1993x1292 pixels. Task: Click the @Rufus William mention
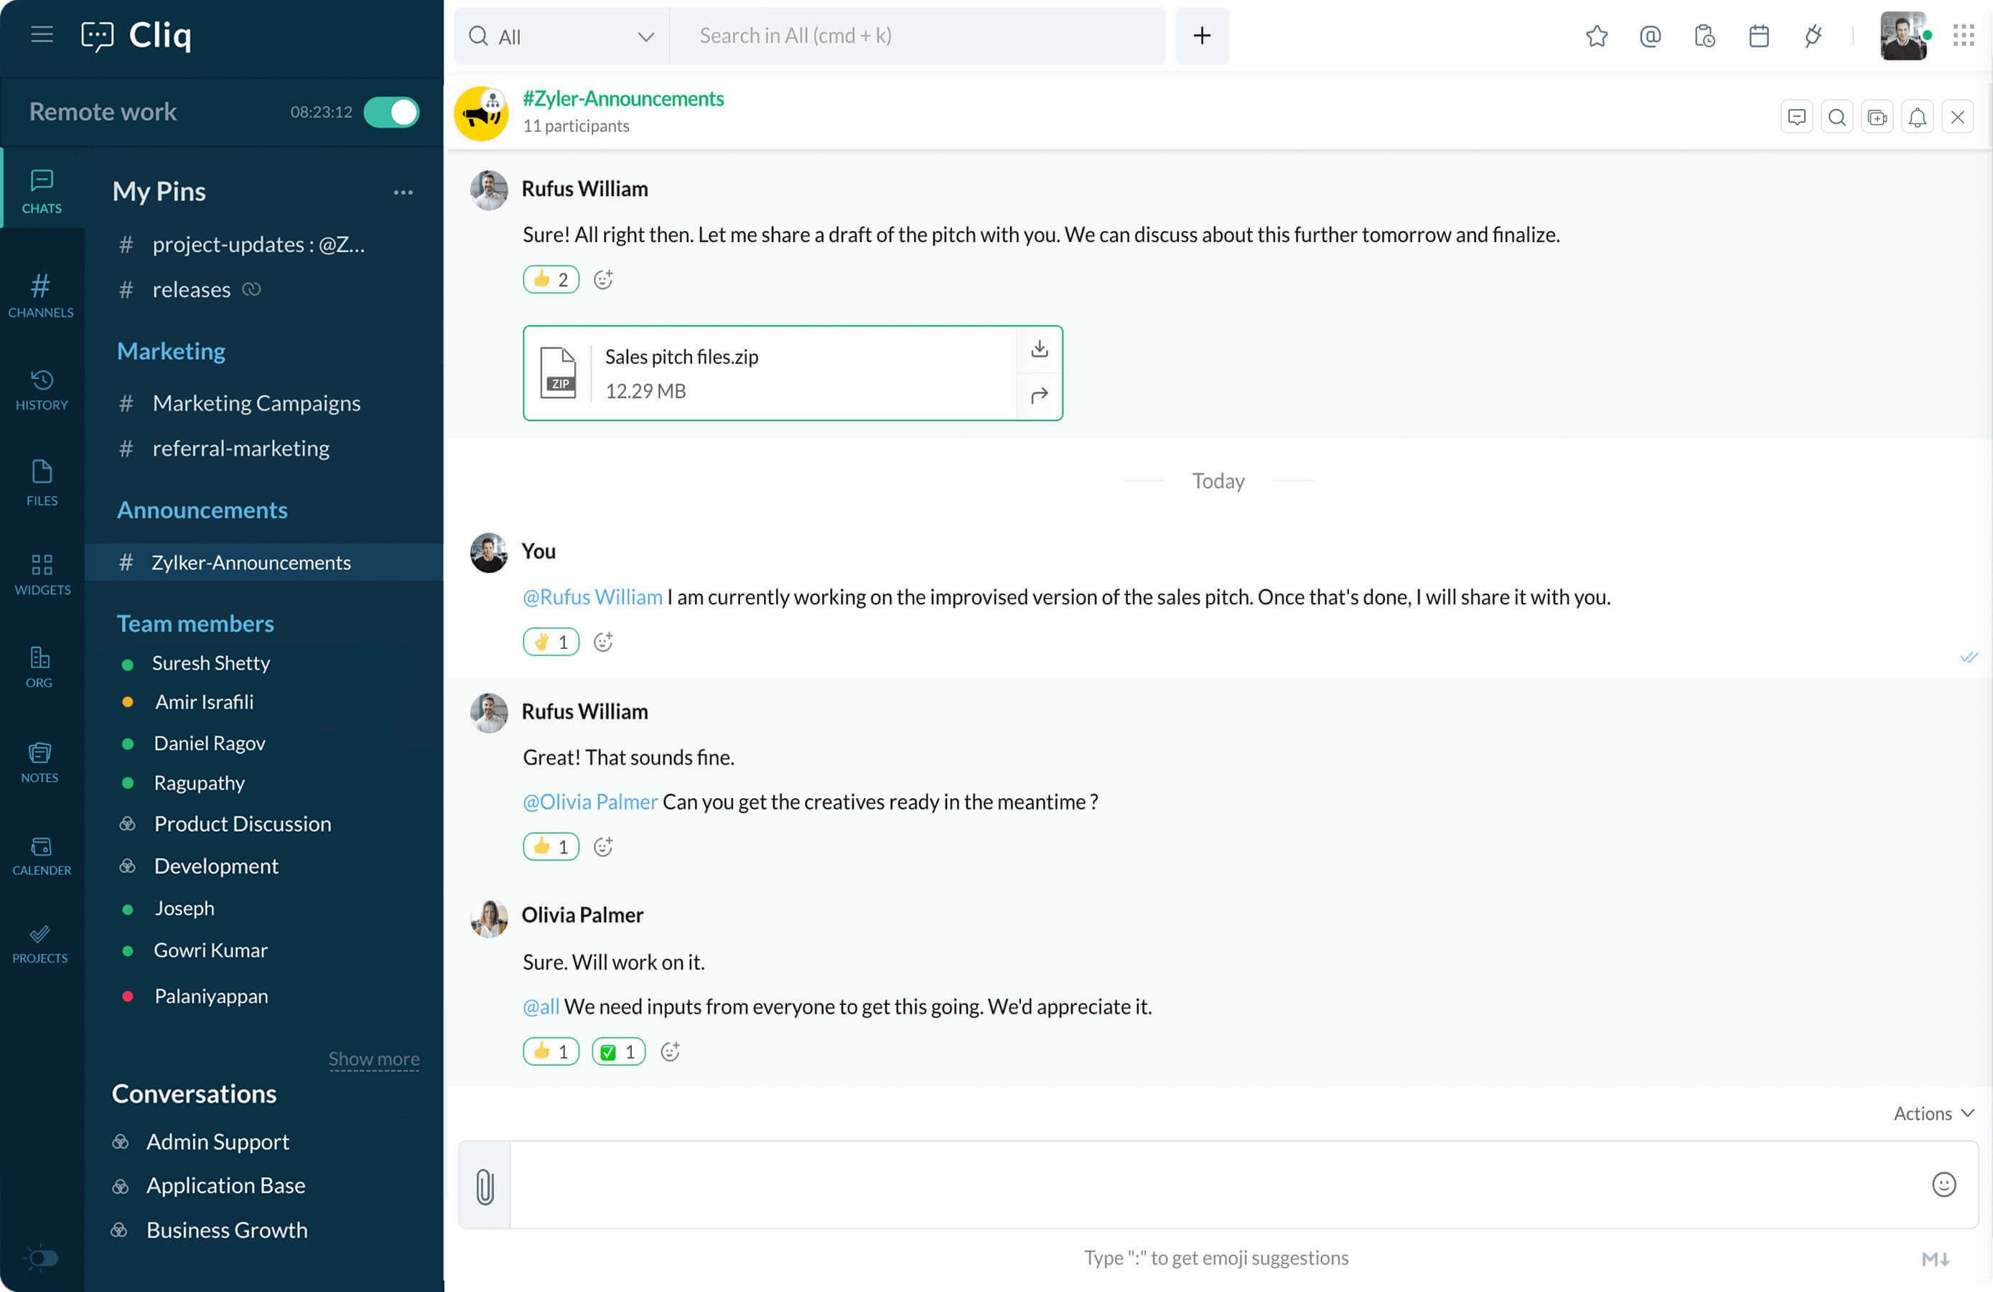[x=592, y=597]
